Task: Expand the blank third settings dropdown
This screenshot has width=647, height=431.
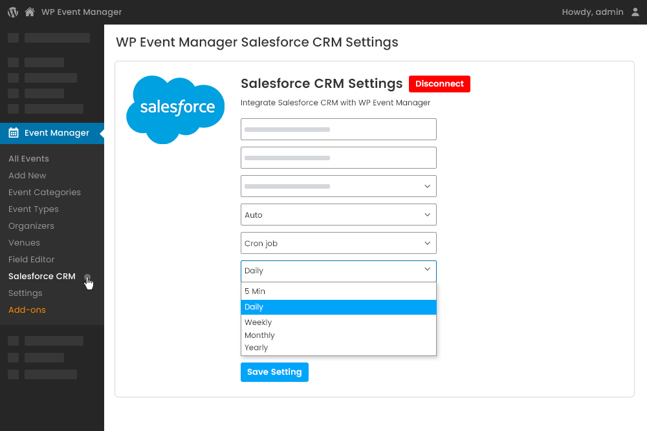Action: coord(338,186)
